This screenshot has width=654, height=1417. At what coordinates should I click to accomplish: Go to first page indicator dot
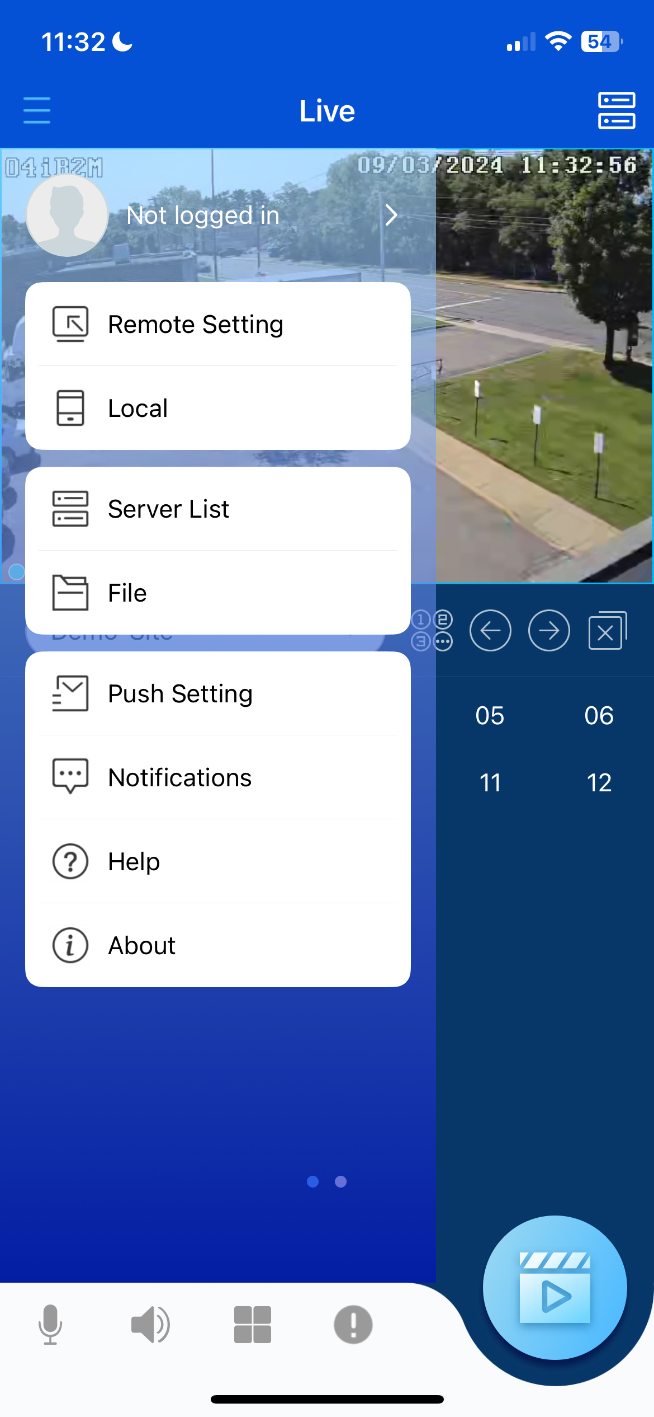tap(313, 1181)
